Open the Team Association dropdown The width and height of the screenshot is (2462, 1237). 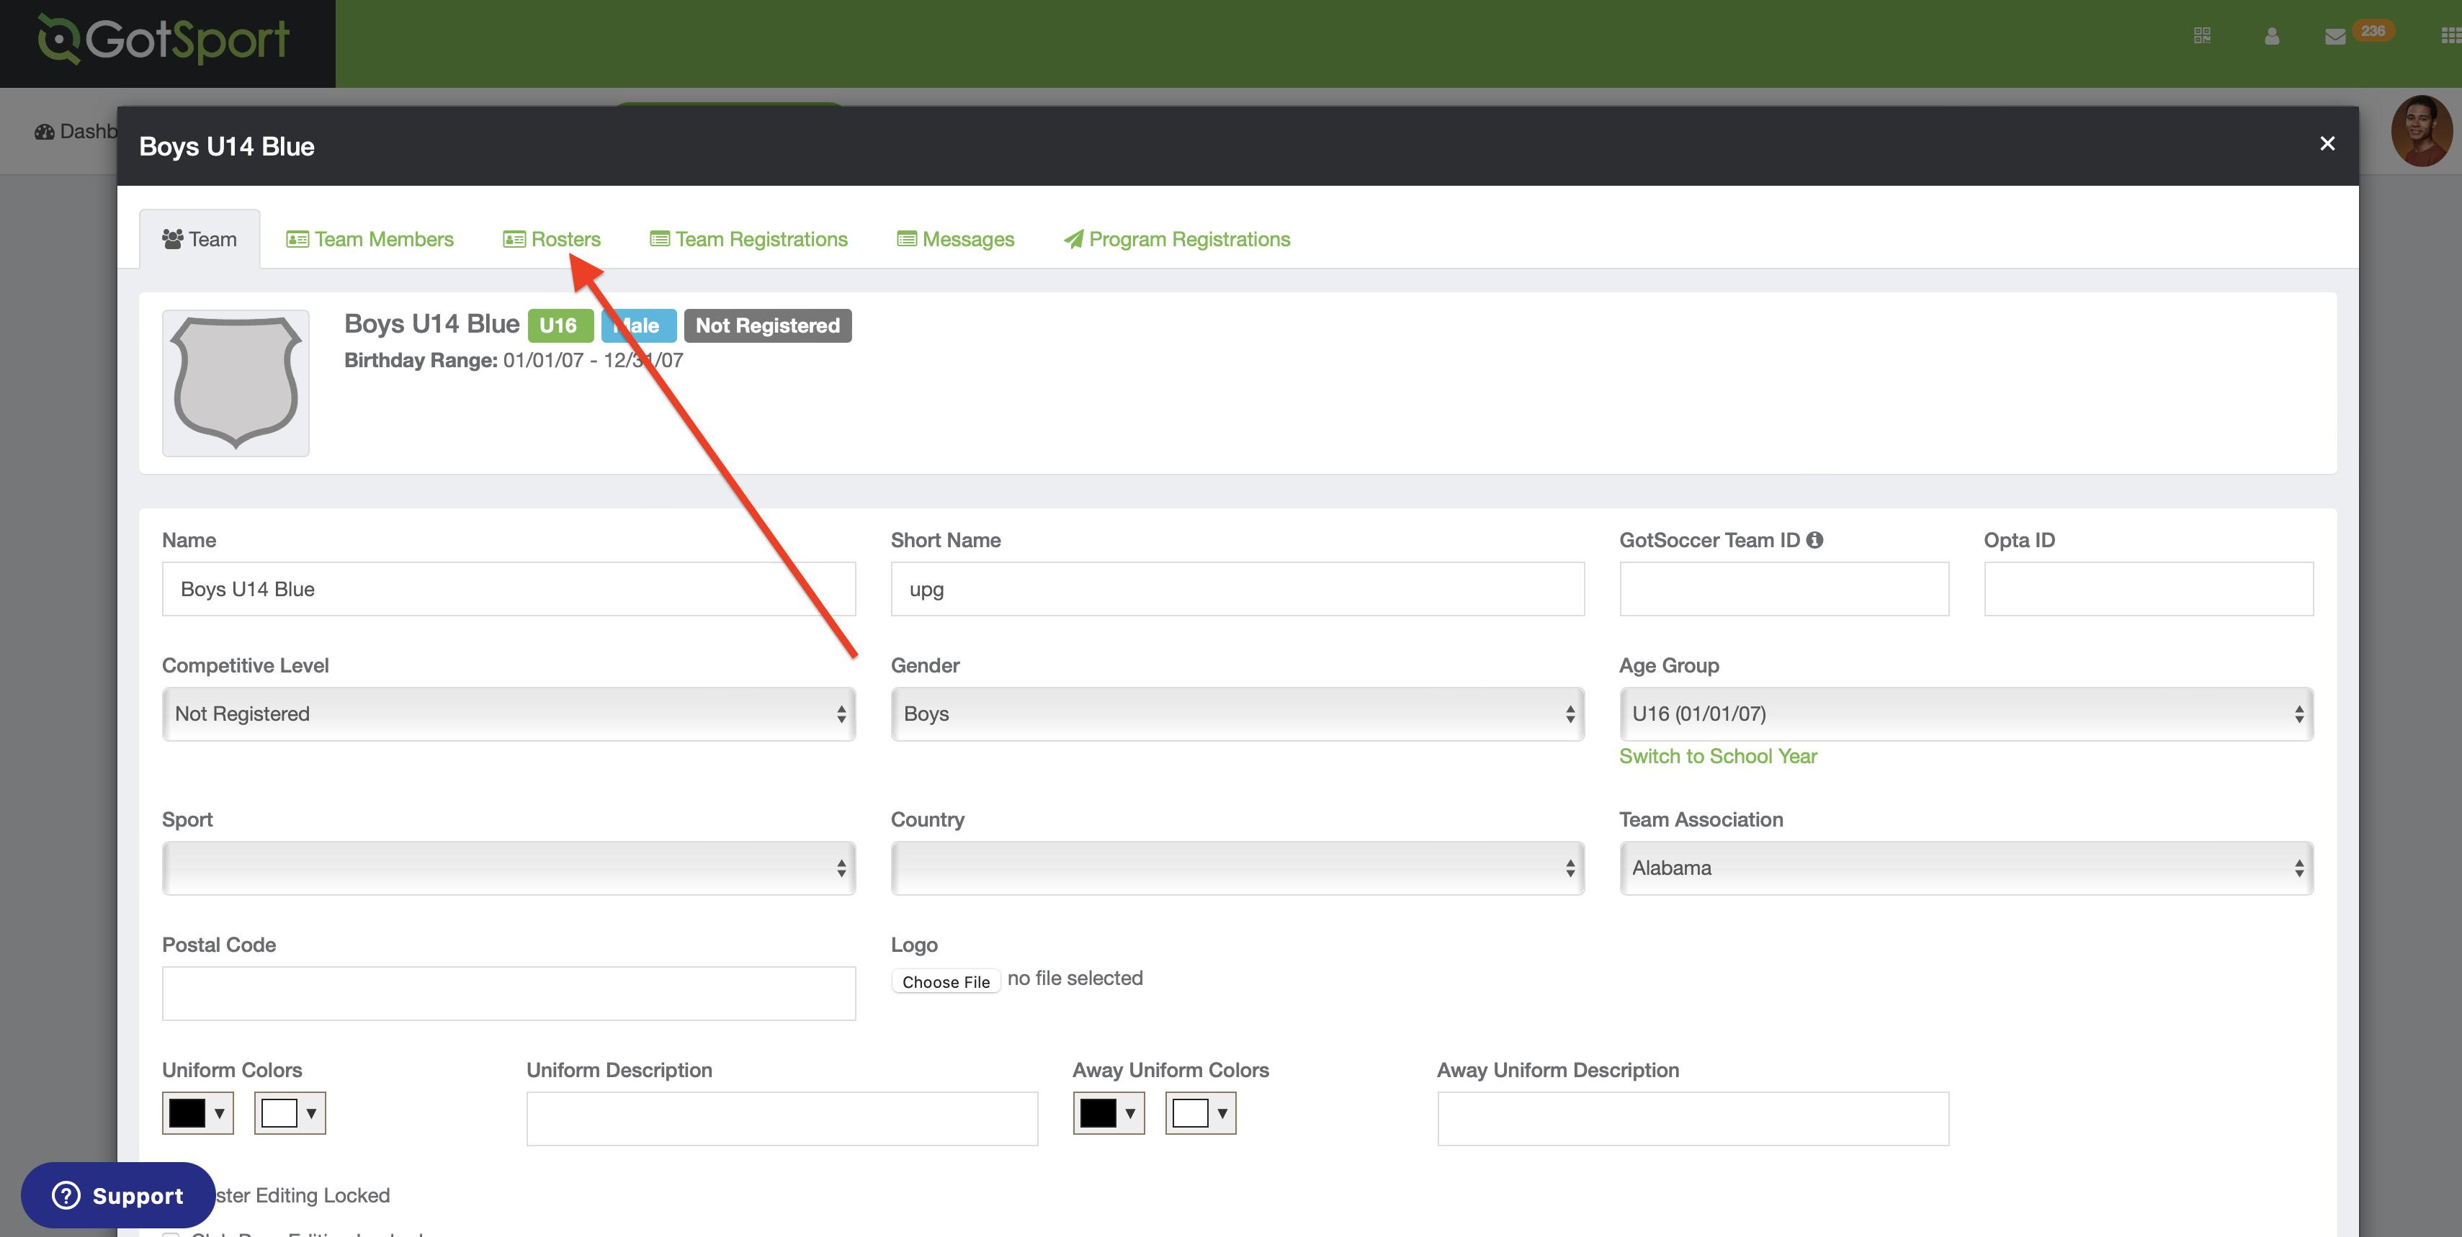tap(1965, 868)
